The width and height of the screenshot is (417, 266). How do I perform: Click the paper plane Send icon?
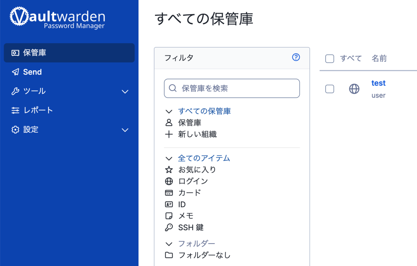click(x=15, y=72)
